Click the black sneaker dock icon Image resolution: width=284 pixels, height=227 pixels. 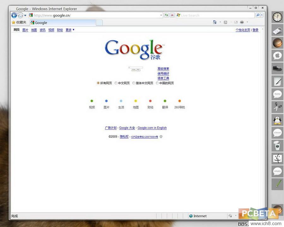[x=277, y=68]
